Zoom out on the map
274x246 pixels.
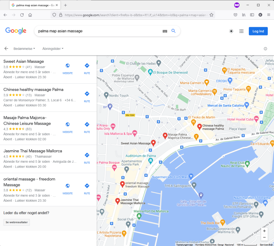(264, 237)
